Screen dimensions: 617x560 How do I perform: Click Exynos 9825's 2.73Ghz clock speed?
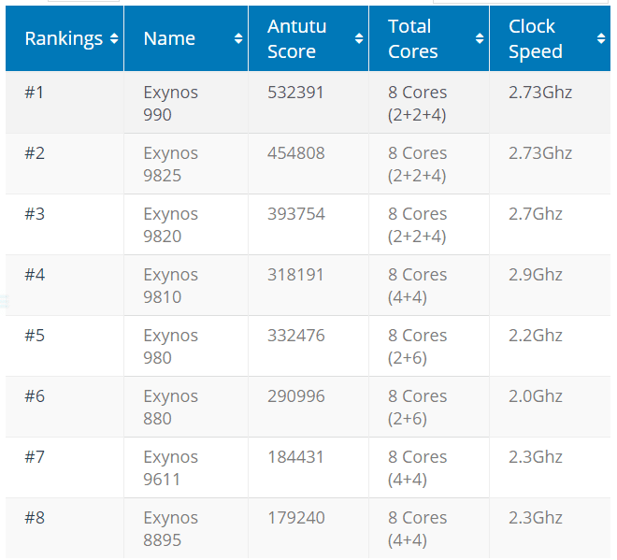540,153
